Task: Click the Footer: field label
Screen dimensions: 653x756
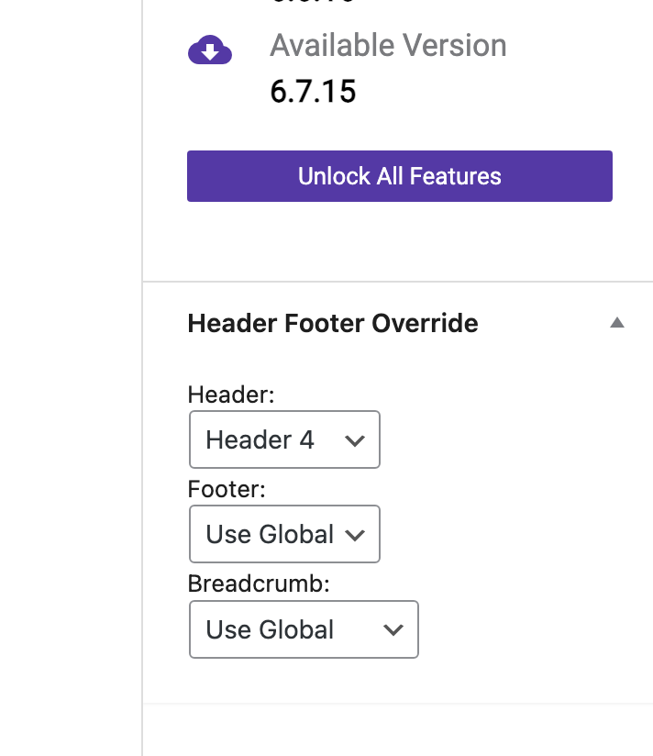Action: [227, 489]
